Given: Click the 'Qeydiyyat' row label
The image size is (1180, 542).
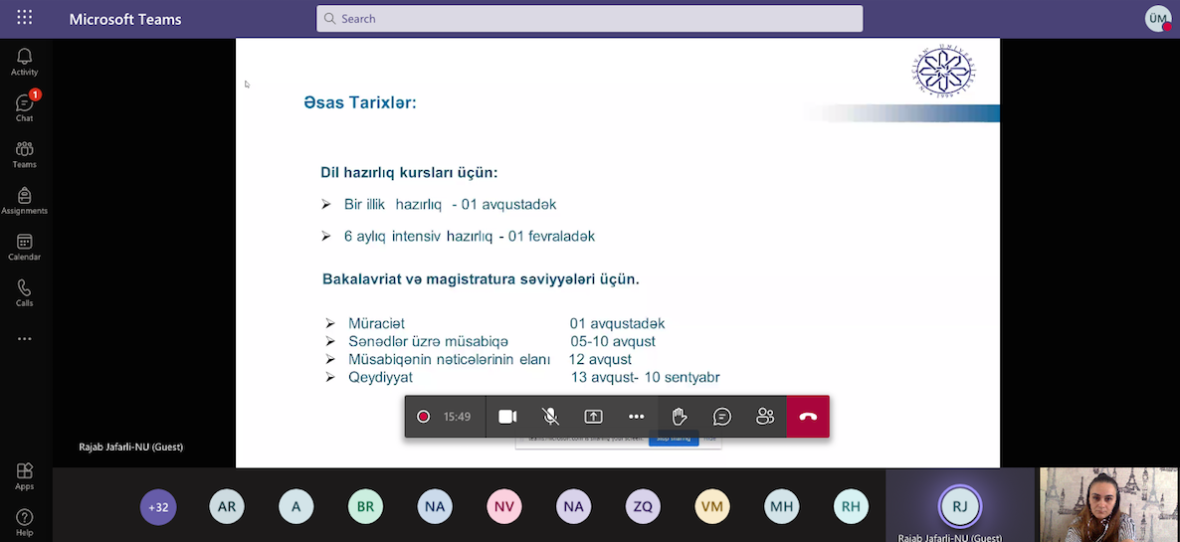Looking at the screenshot, I should click(x=380, y=377).
